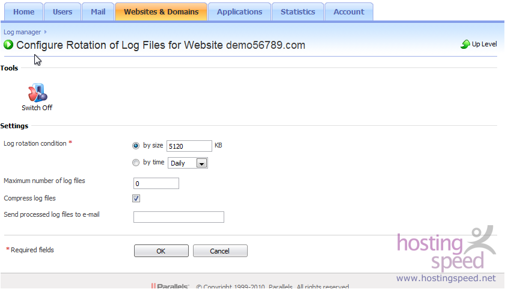Click the log size KB input field
This screenshot has width=505, height=289.
click(189, 146)
